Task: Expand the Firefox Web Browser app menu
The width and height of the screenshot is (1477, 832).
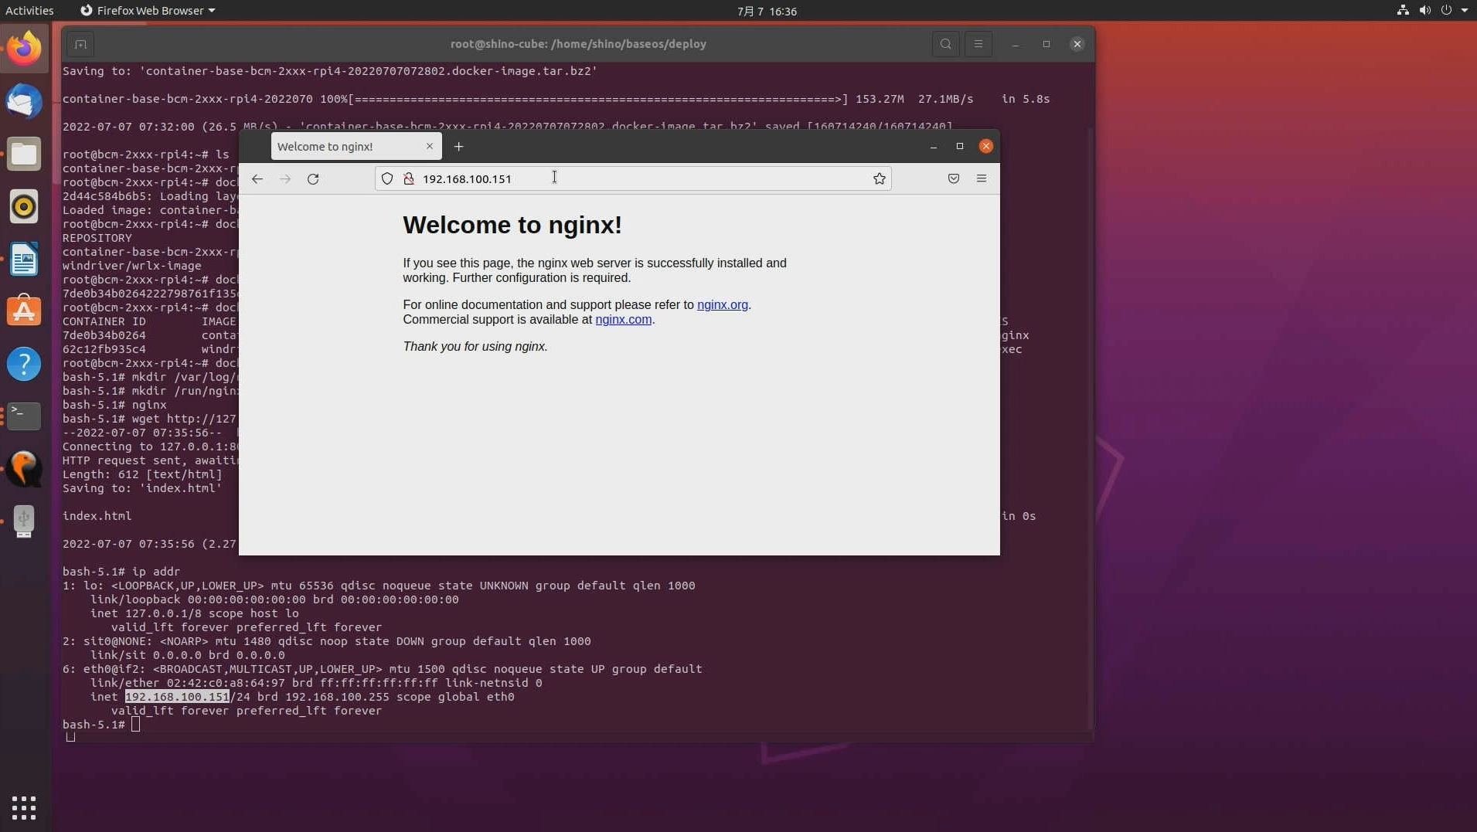Action: click(x=148, y=10)
